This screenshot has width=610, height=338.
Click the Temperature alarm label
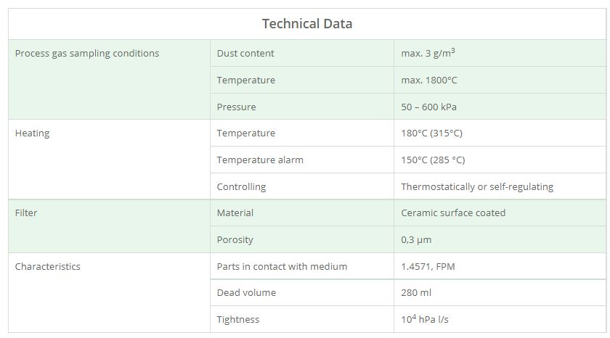tap(260, 160)
